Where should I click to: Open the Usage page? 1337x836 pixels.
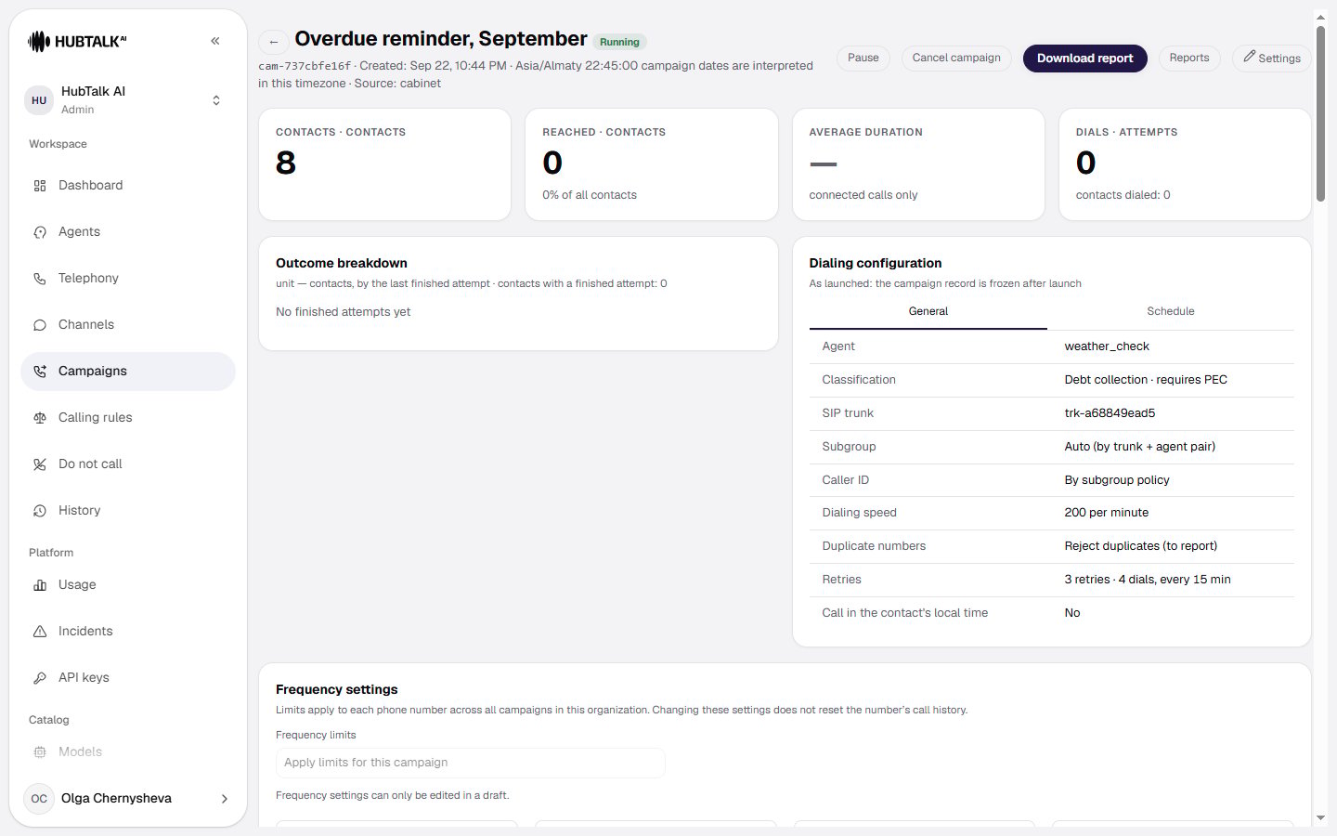point(128,585)
